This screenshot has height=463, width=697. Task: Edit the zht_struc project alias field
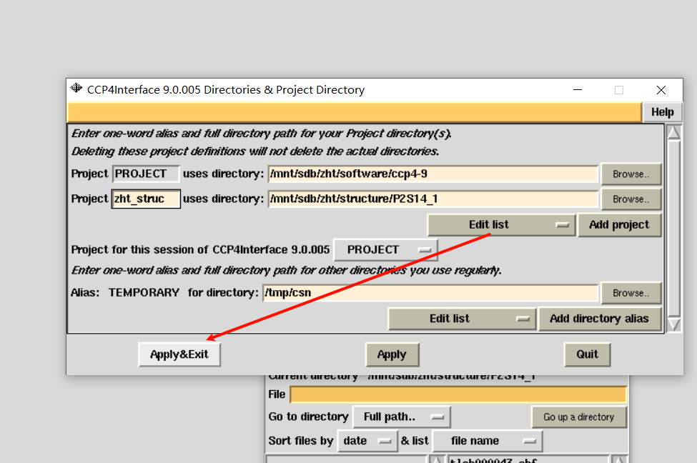(x=146, y=199)
